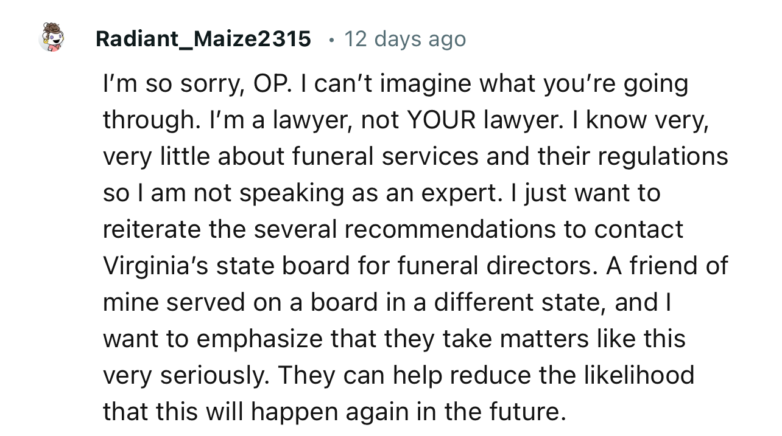Click the Radiant_Maize2315 user avatar
The width and height of the screenshot is (782, 436).
pyautogui.click(x=51, y=37)
